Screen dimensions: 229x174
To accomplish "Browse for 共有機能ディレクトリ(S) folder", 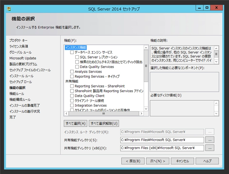I will click(x=210, y=140).
